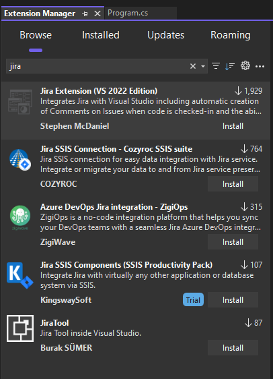The image size is (273, 379).
Task: Click the filter icon beside search box
Action: [x=216, y=65]
